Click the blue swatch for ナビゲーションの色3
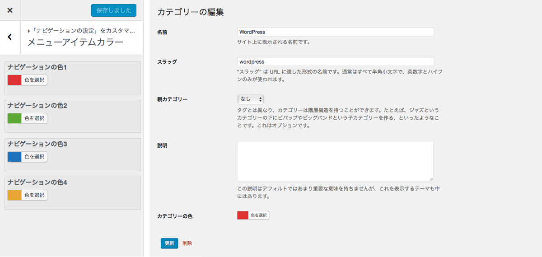Image resolution: width=542 pixels, height=257 pixels. pyautogui.click(x=14, y=157)
